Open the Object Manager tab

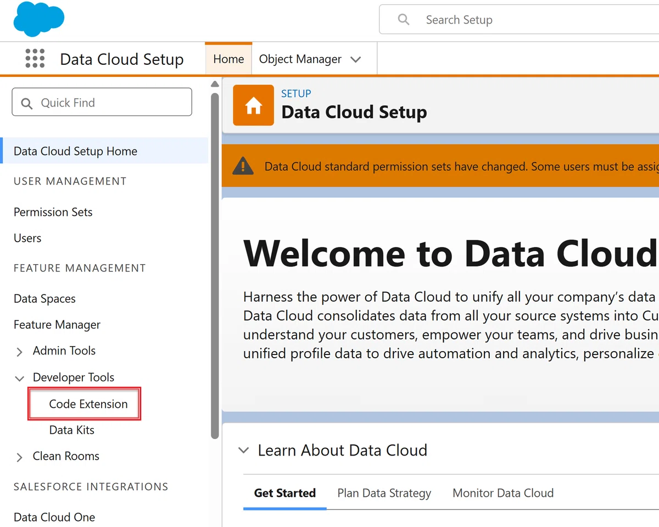point(300,59)
